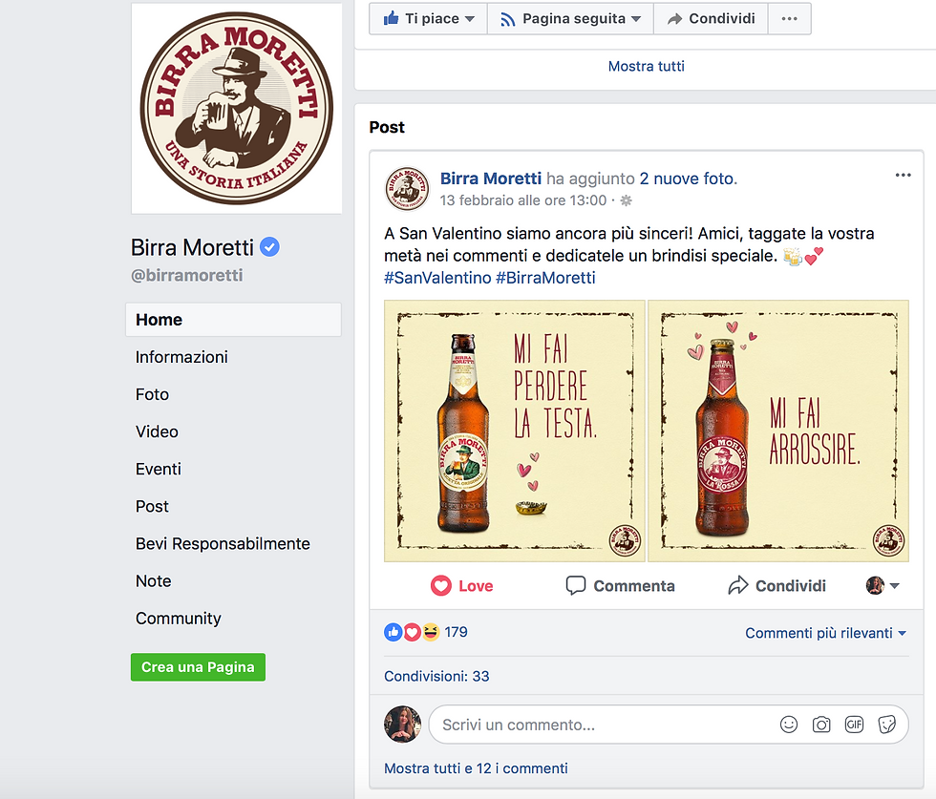Click the Birra Moretti author name link
Screen dimensions: 936x799
tap(491, 179)
